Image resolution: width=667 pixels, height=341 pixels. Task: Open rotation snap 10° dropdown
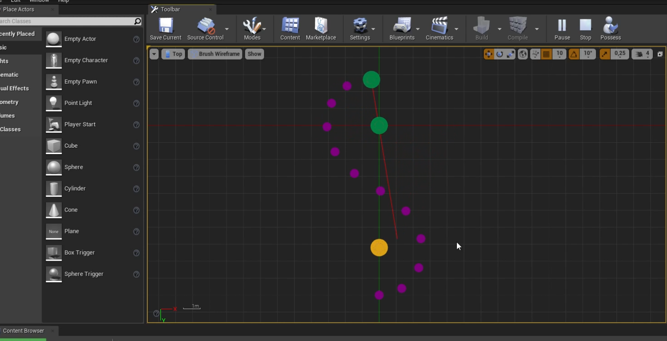[588, 54]
